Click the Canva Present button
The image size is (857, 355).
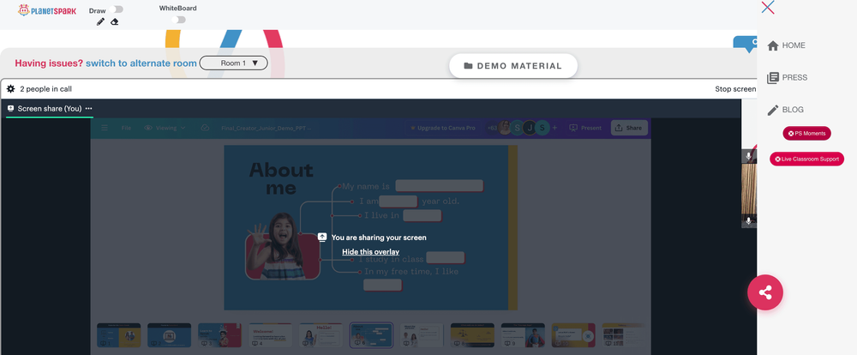tap(585, 128)
